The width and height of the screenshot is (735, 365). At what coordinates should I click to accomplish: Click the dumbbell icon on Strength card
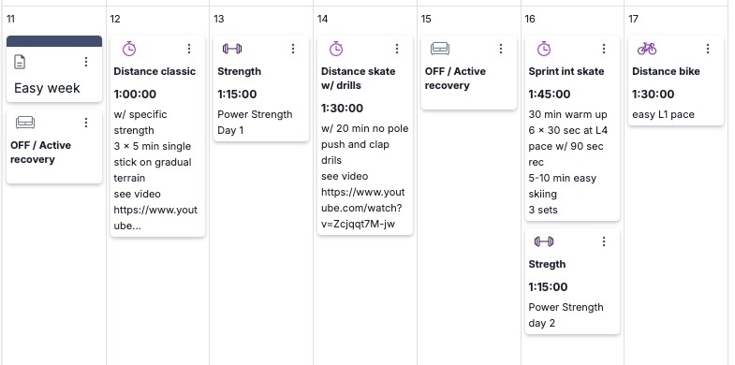click(232, 49)
